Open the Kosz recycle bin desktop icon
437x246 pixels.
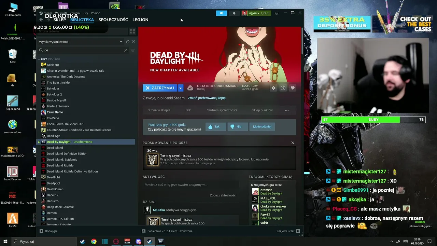click(x=13, y=56)
